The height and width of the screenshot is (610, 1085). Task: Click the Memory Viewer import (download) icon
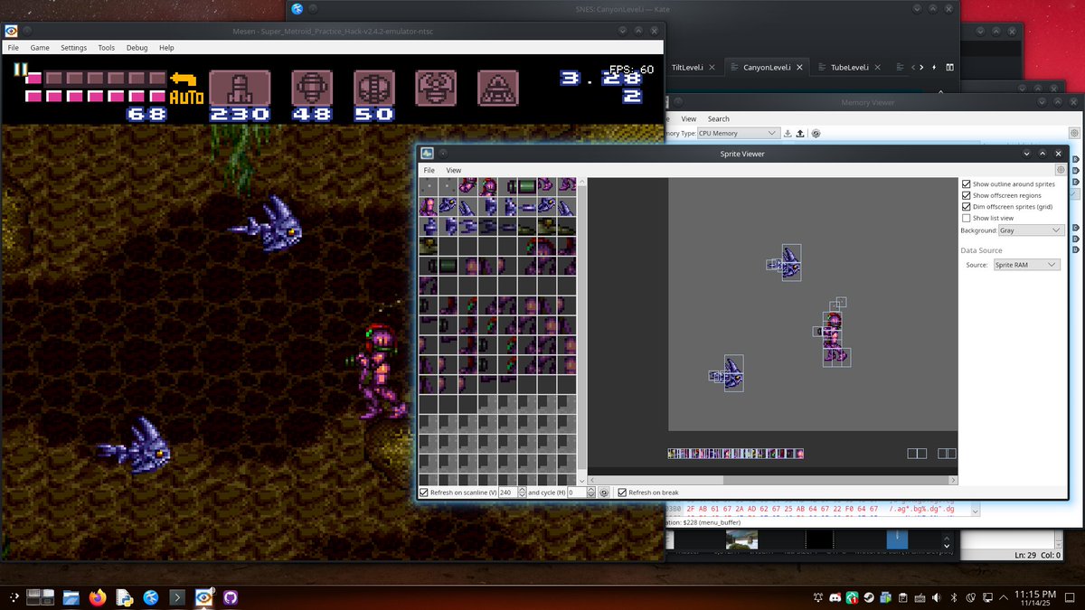point(788,133)
